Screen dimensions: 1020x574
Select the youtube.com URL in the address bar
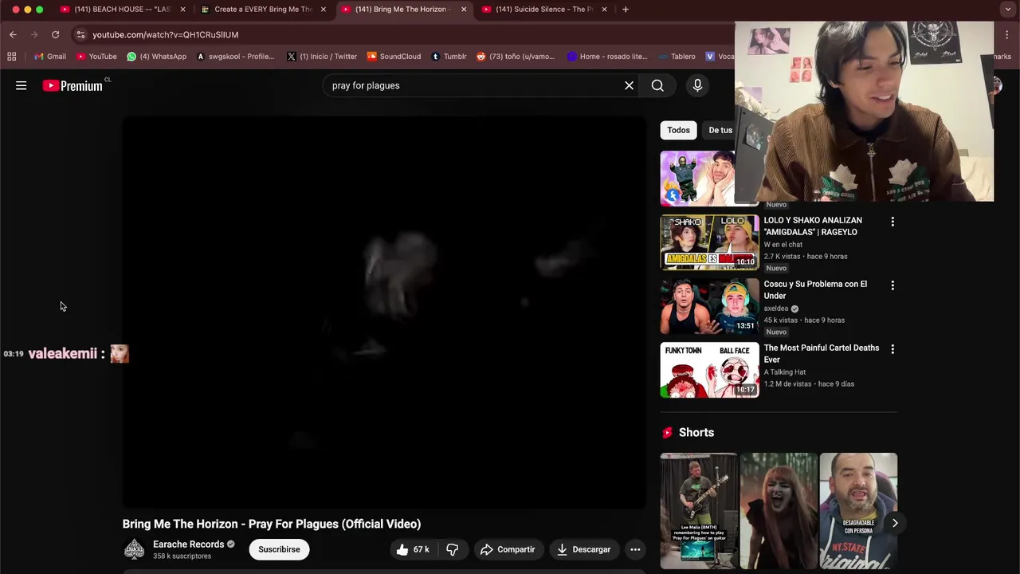(x=165, y=35)
